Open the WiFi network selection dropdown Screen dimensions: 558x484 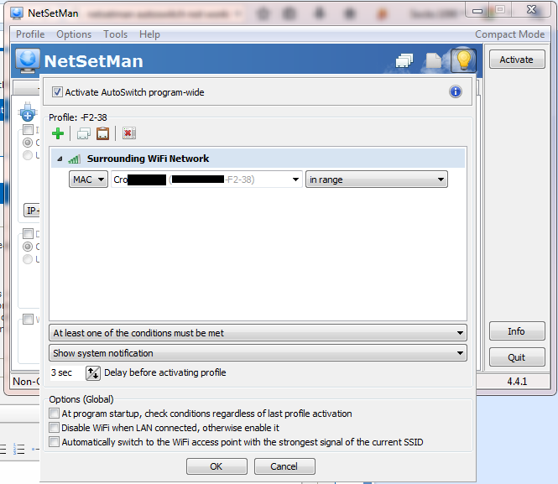[206, 180]
